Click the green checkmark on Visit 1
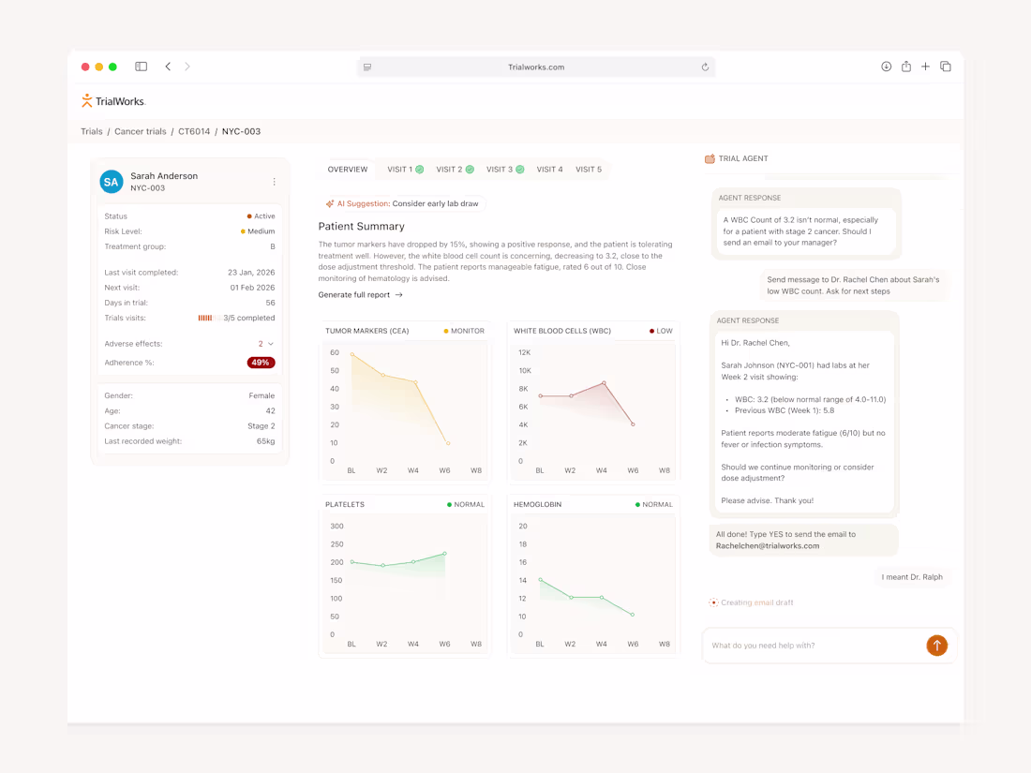Viewport: 1031px width, 773px height. (420, 169)
